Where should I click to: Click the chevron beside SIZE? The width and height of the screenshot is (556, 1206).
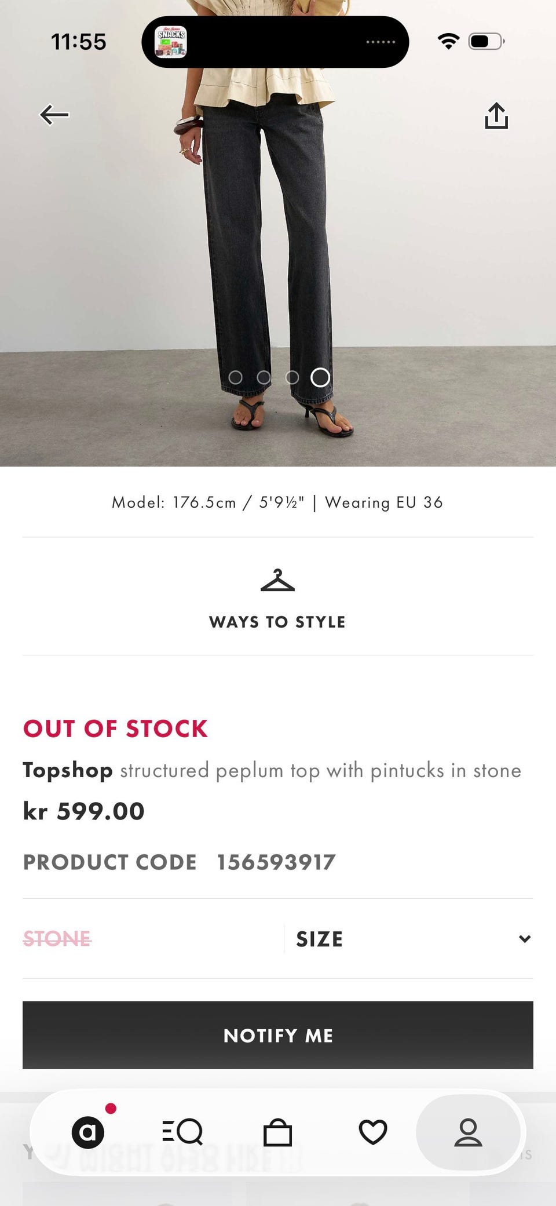pyautogui.click(x=525, y=939)
